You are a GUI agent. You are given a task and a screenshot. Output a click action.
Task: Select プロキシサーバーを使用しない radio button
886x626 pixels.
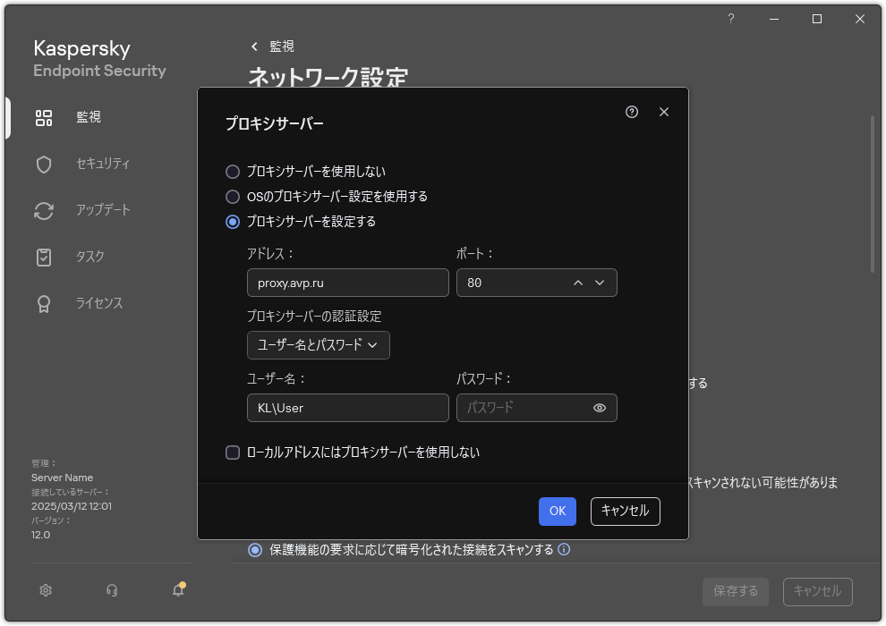(234, 172)
